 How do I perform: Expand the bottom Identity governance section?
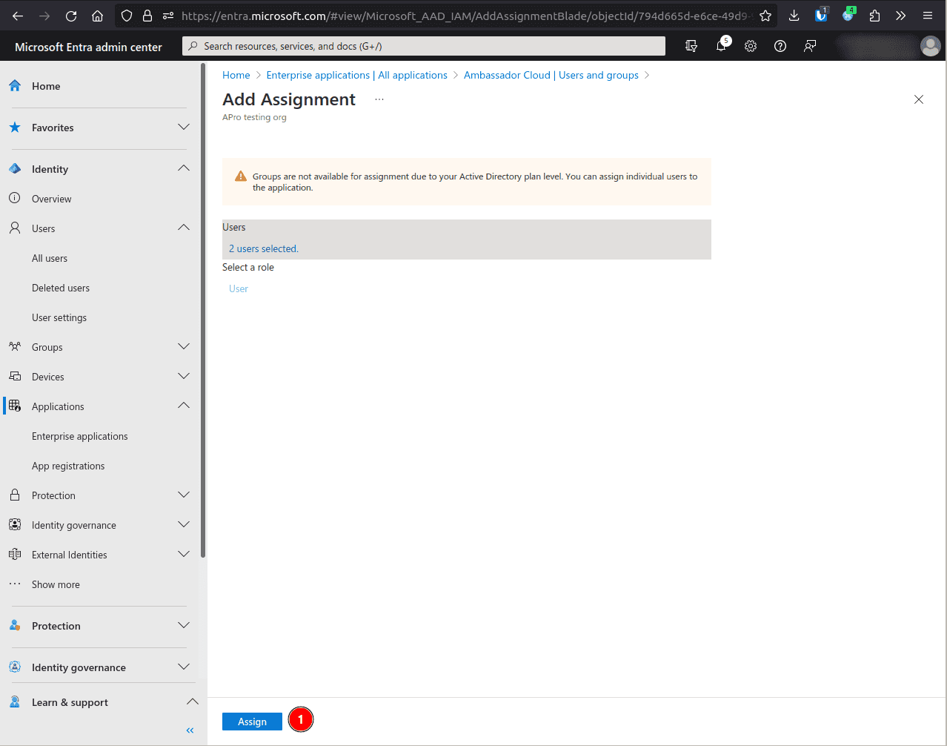184,667
